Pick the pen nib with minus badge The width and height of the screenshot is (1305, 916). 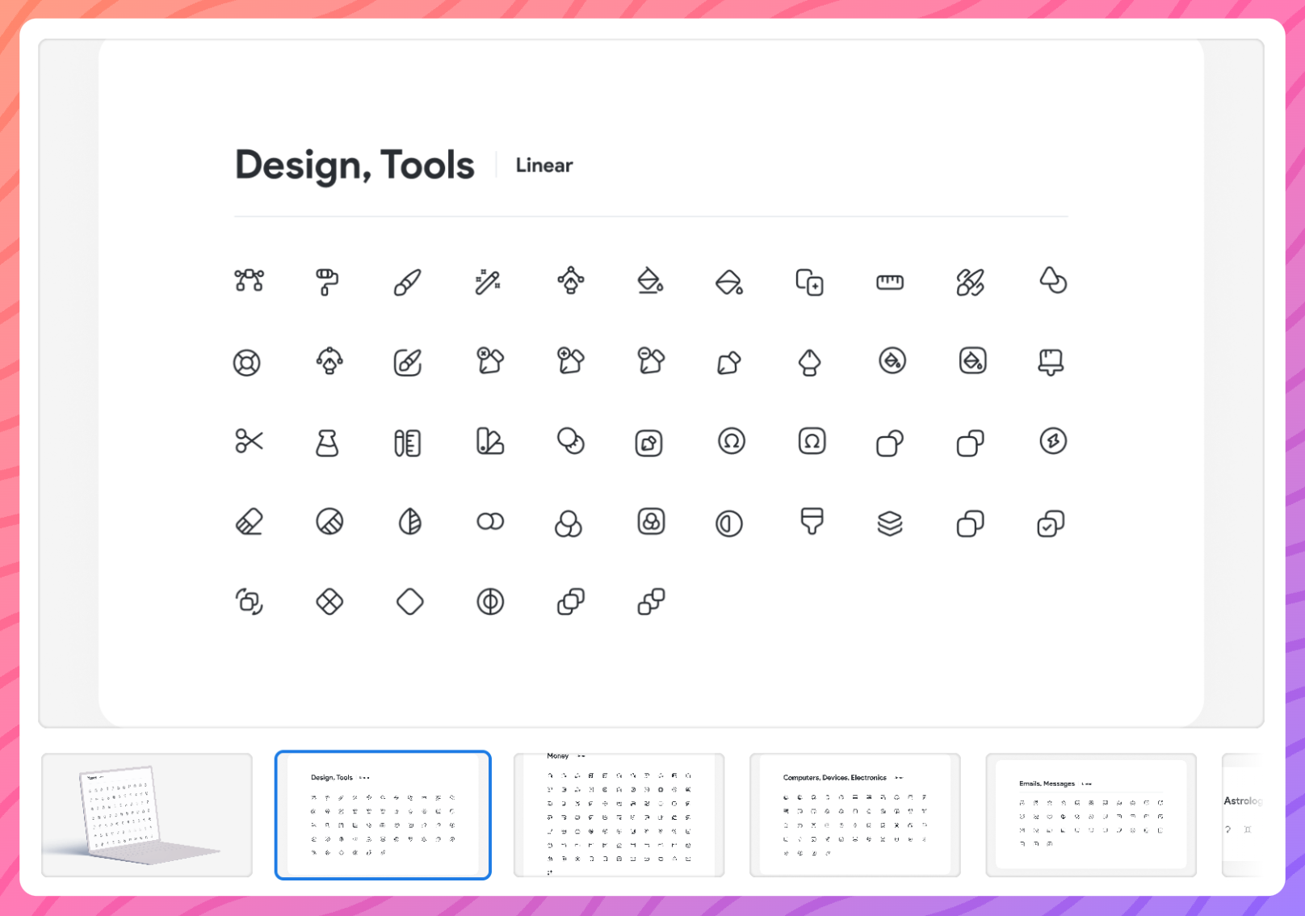650,360
